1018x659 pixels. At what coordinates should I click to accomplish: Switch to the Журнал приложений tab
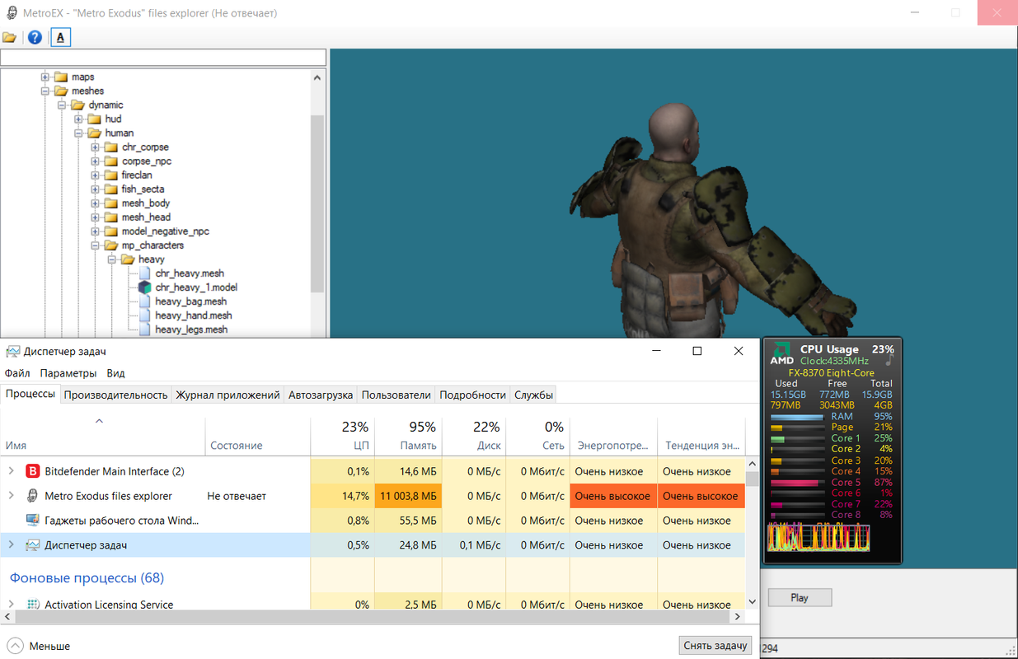[228, 395]
